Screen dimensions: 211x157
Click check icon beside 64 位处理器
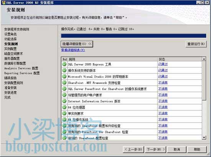[x=64, y=107]
